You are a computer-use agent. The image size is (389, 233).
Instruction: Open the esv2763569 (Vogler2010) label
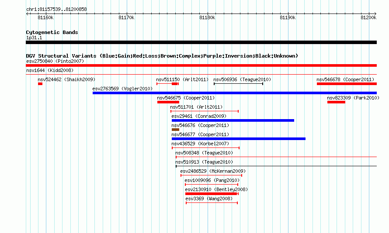(x=122, y=89)
